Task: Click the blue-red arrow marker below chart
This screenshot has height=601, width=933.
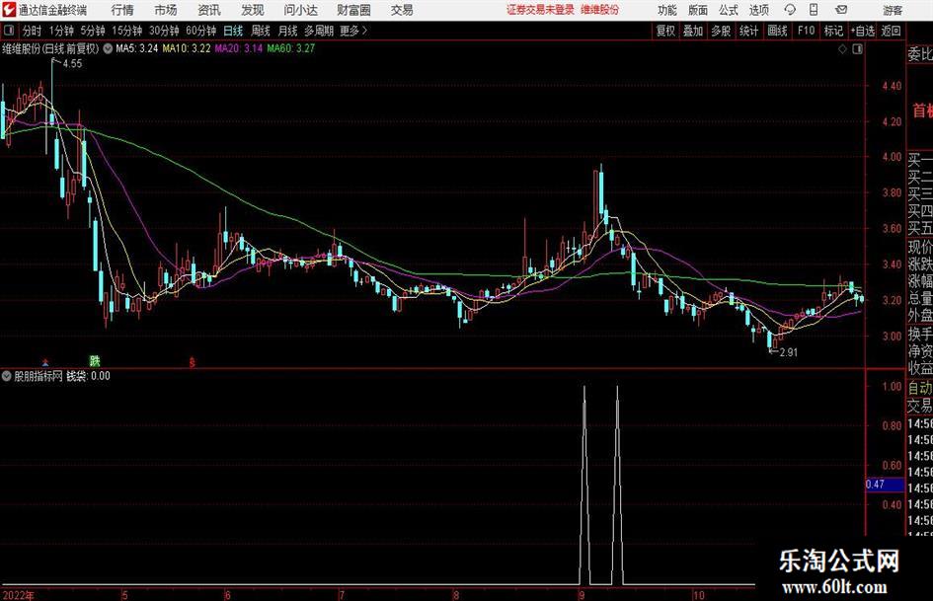Action: click(x=45, y=362)
